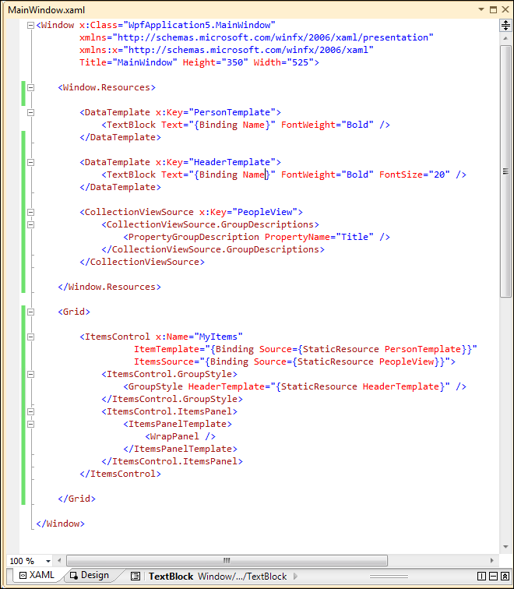Image resolution: width=514 pixels, height=589 pixels.
Task: Click the closing </ItemsControl> tag
Action: pyautogui.click(x=120, y=474)
